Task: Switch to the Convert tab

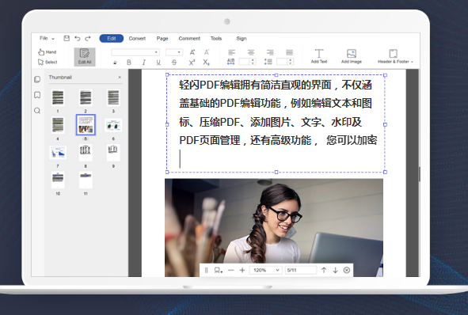Action: pos(137,39)
